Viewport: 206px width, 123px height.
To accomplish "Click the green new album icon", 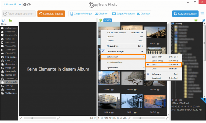I will pos(10,20).
